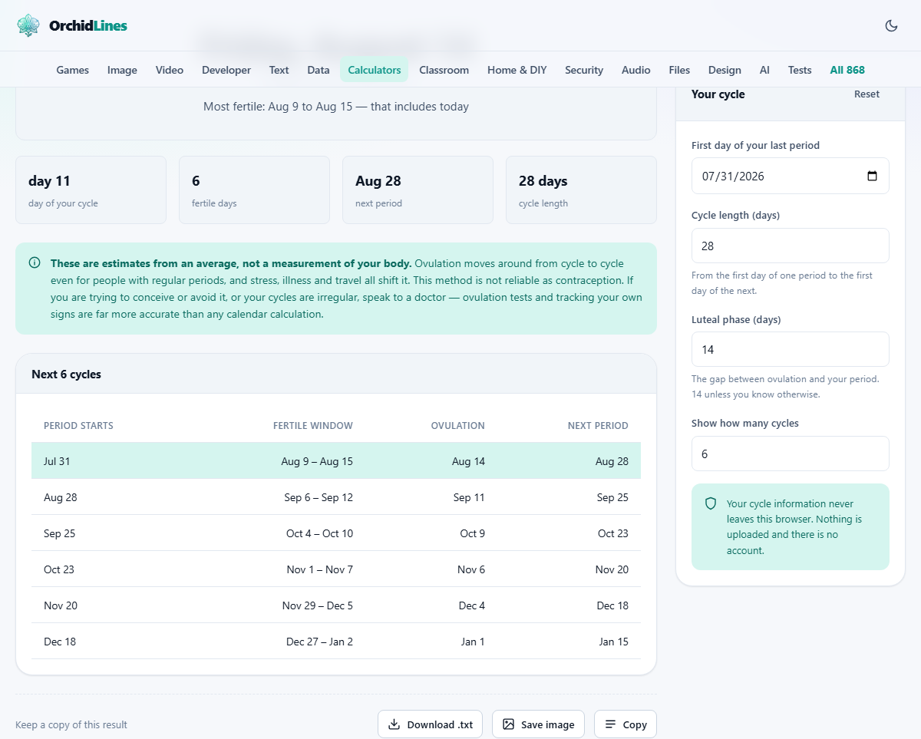Click the shield icon in the privacy note
Screen dimensions: 921x739
click(711, 504)
